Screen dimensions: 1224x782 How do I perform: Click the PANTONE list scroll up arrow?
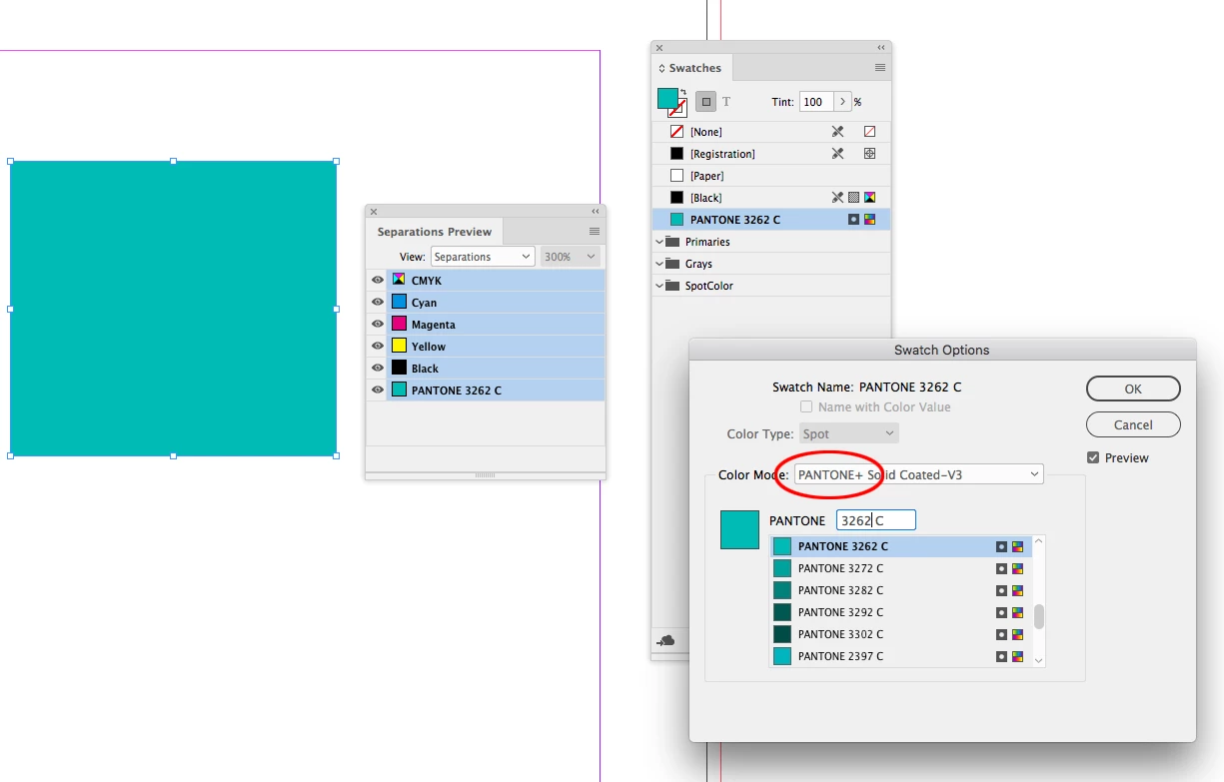pyautogui.click(x=1039, y=541)
